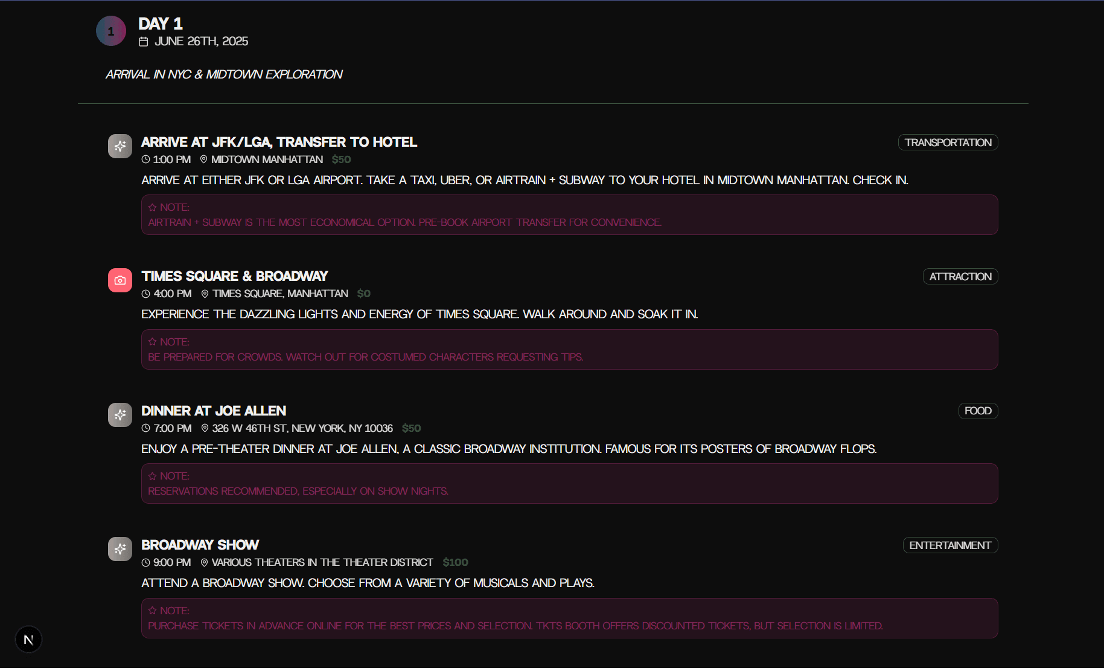Select the Attraction category tag
1104x668 pixels.
[x=960, y=277]
